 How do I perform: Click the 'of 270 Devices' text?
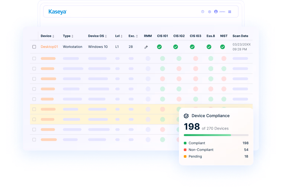pos(215,129)
